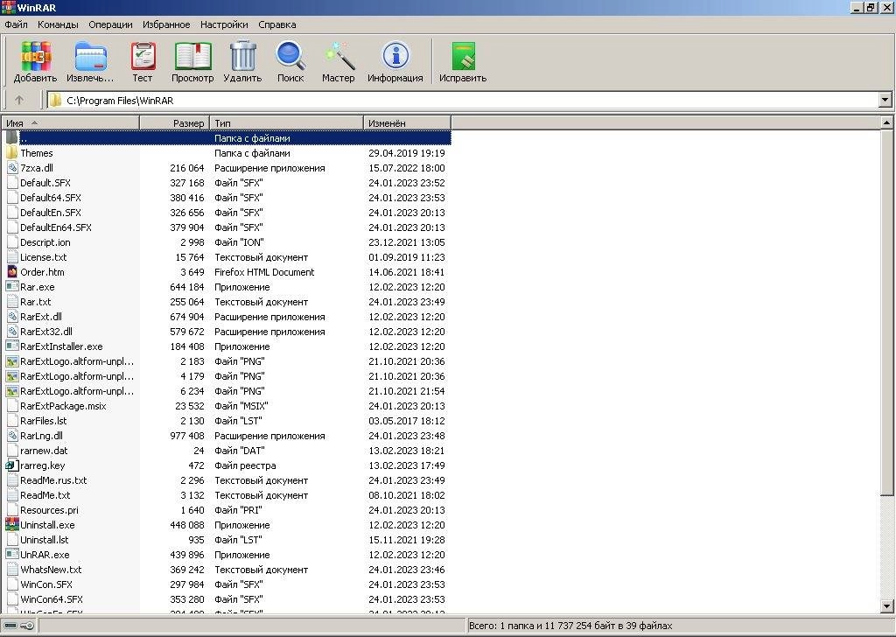Select RarExtPackage.msix file name

63,406
